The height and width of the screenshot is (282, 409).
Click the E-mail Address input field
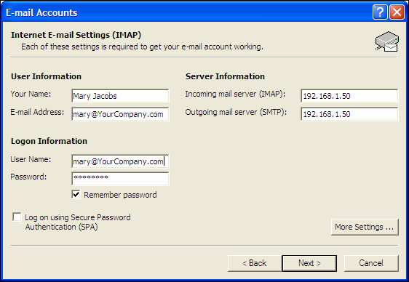[120, 114]
